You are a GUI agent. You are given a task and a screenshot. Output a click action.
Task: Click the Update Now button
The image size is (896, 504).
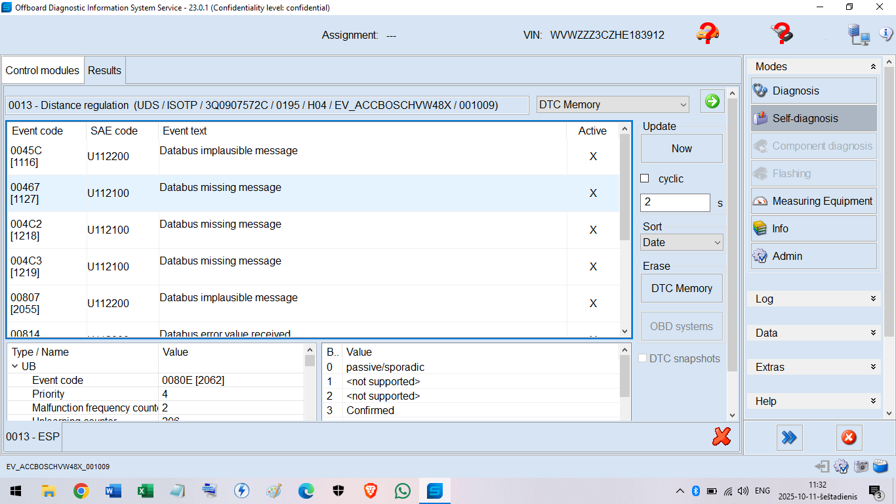coord(682,148)
